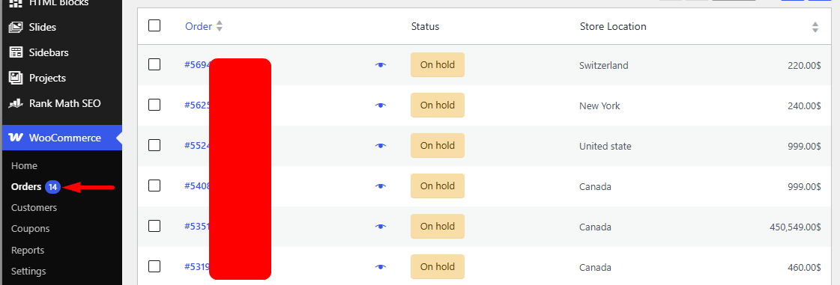Viewport: 840px width, 285px height.
Task: Preview order #5524 using eye icon
Action: point(381,145)
